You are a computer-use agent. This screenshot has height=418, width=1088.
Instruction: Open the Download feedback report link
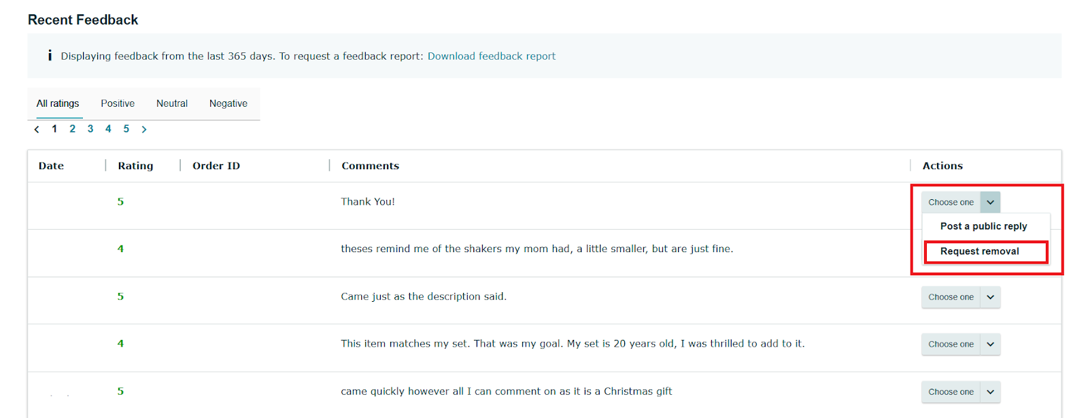click(491, 56)
